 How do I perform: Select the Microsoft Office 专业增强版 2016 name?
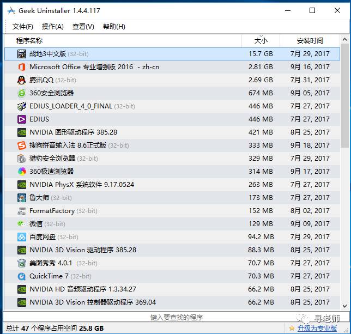pyautogui.click(x=94, y=67)
